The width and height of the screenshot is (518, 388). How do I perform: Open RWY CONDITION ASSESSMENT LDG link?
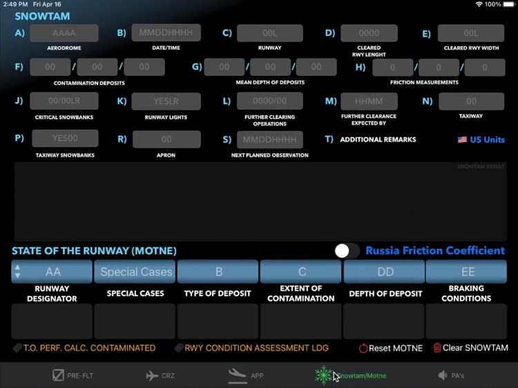(x=256, y=348)
